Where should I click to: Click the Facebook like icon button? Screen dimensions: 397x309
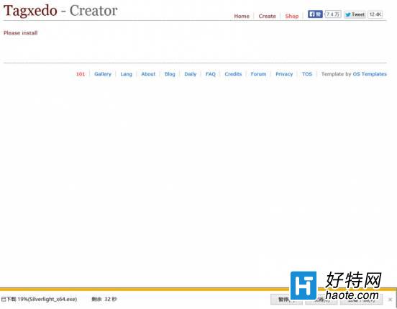pos(315,14)
